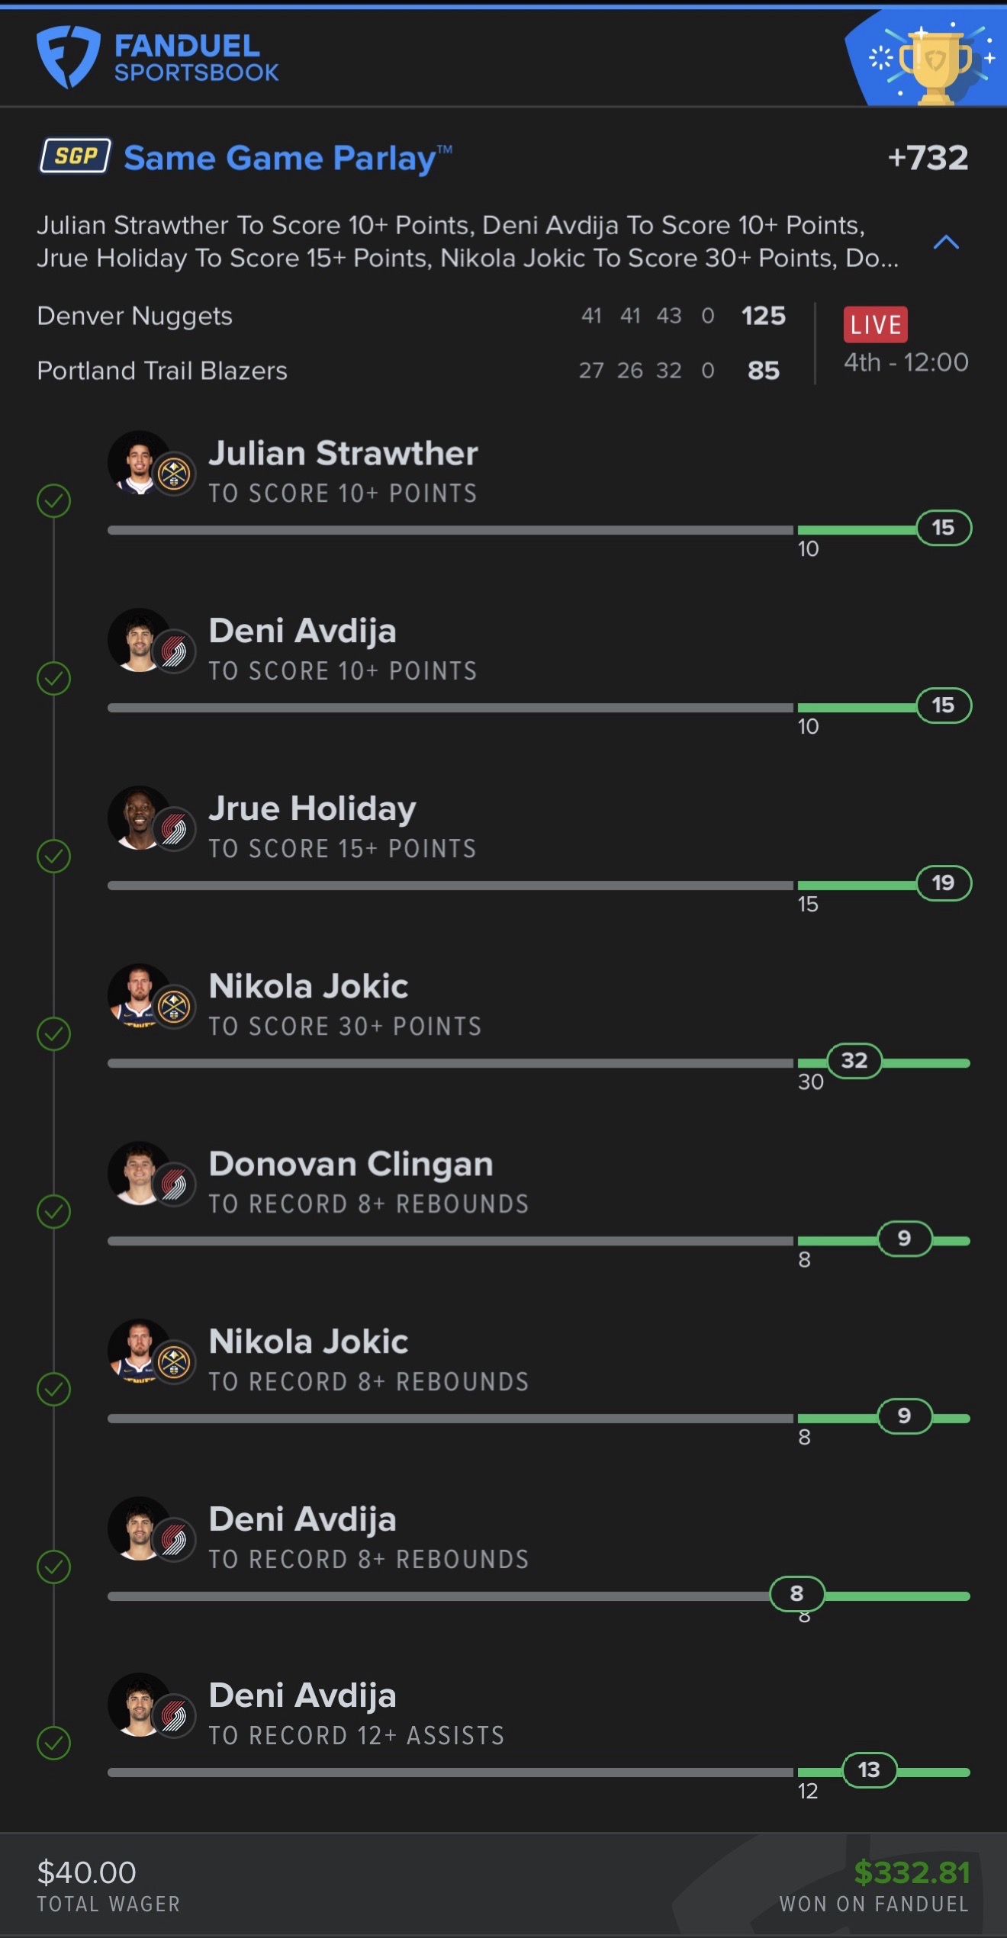Click the +732 parlay odds

coord(928,158)
